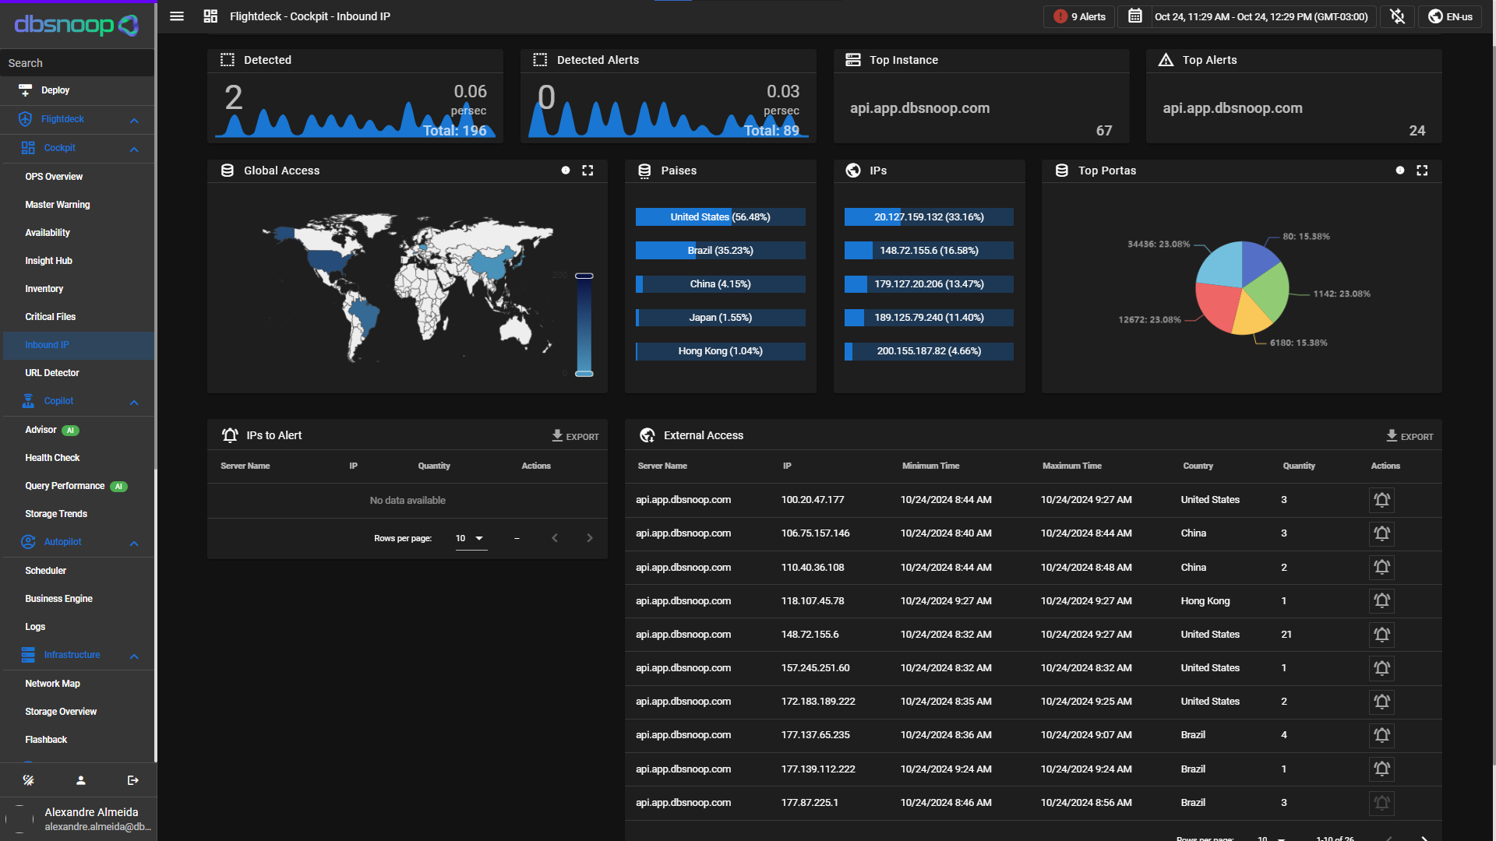This screenshot has height=841, width=1496.
Task: Toggle the auto-refresh off icon
Action: click(1398, 16)
